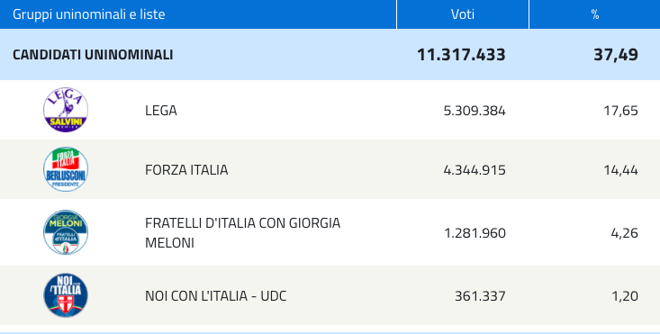Click the Gruppi uninominali e liste header
Image resolution: width=660 pixels, height=334 pixels.
point(89,14)
